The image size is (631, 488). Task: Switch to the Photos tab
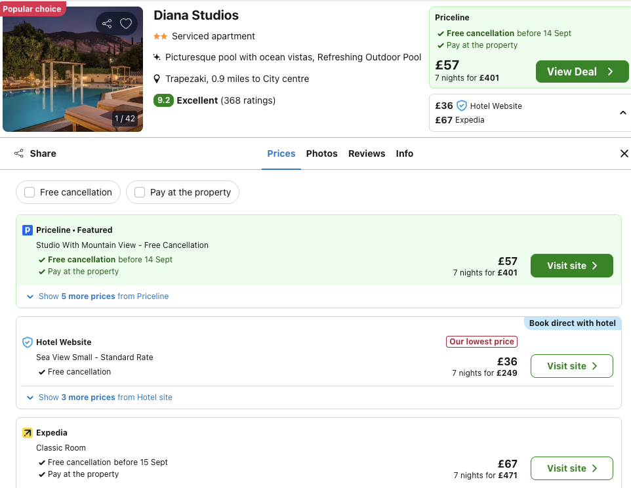point(321,153)
